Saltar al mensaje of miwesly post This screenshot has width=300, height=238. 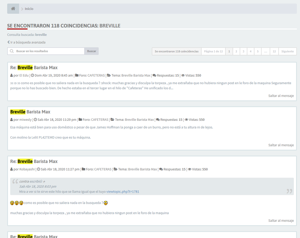click(x=281, y=145)
